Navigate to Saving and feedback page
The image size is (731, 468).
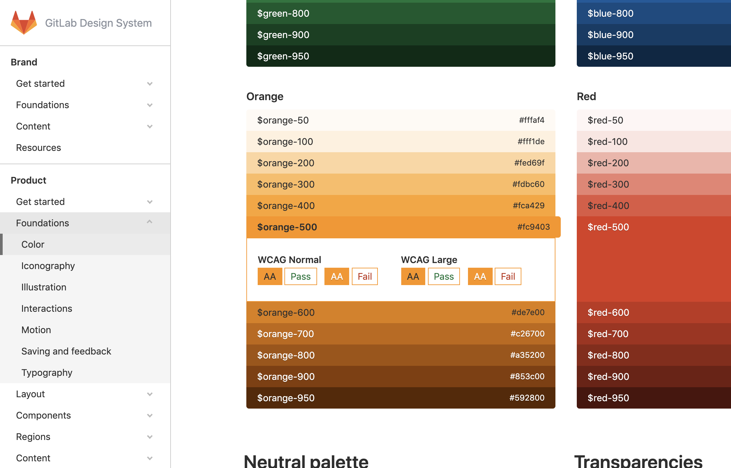[66, 351]
